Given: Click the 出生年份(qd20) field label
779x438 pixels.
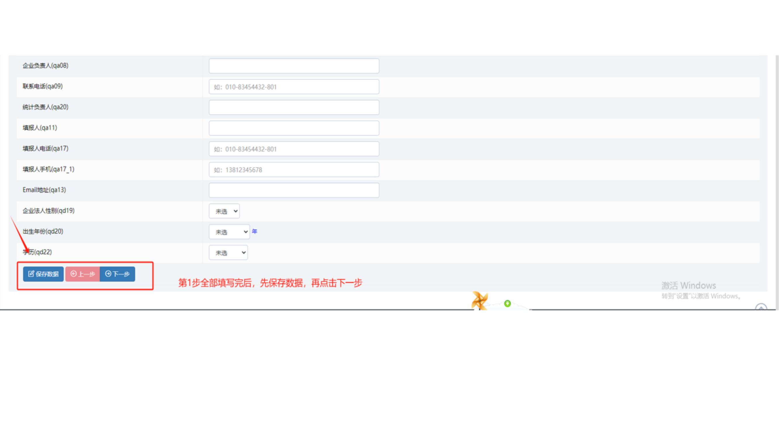Looking at the screenshot, I should 43,231.
